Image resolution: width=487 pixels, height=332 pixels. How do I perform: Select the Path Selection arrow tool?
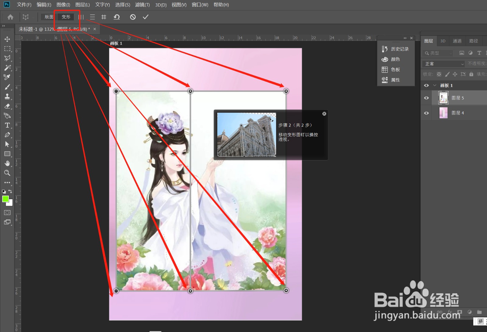7,144
